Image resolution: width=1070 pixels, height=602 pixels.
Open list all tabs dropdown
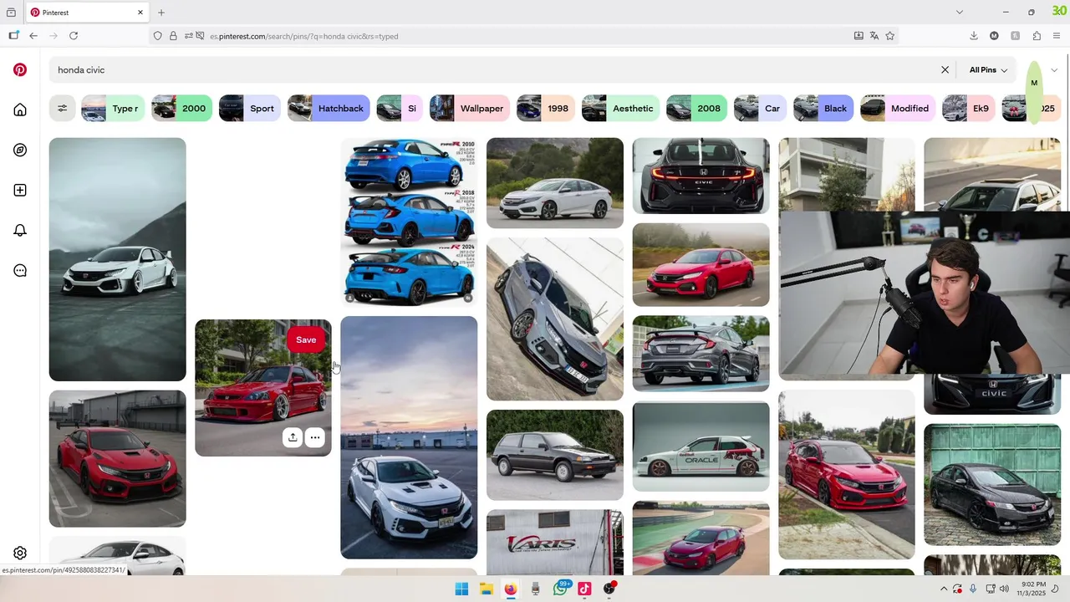[x=960, y=13]
